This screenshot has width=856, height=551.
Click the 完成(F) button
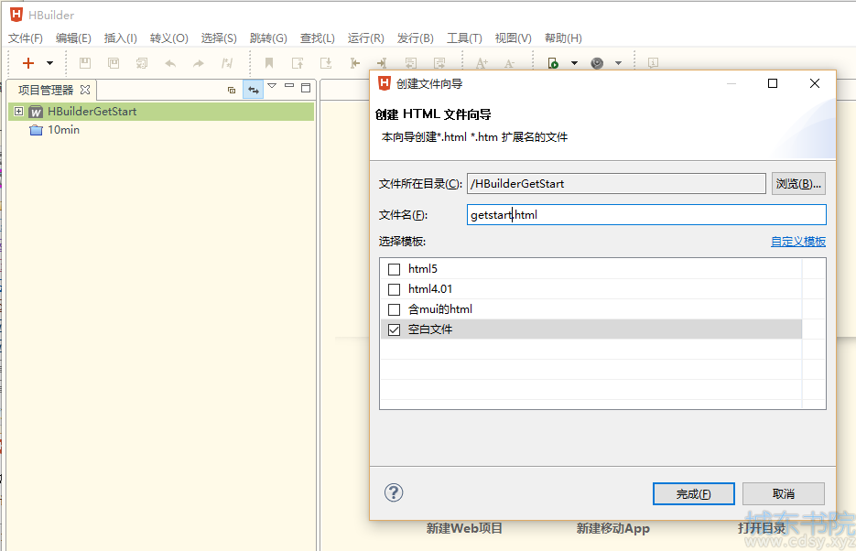pyautogui.click(x=693, y=493)
